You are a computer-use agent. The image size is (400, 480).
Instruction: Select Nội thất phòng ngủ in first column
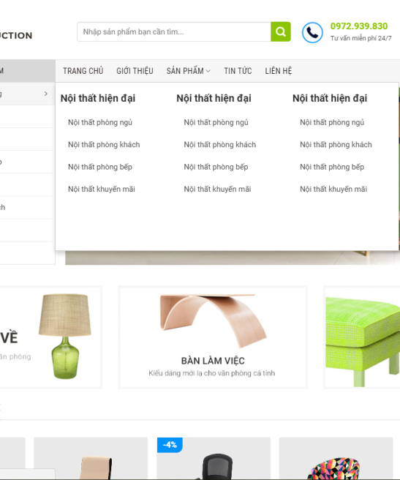click(x=100, y=122)
